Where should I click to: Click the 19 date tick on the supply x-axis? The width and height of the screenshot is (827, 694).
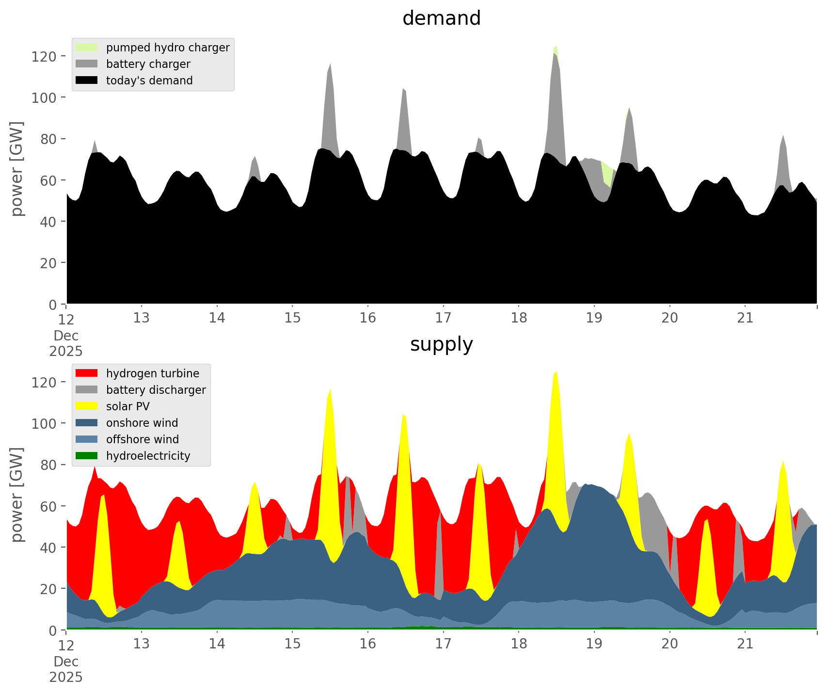tap(594, 644)
